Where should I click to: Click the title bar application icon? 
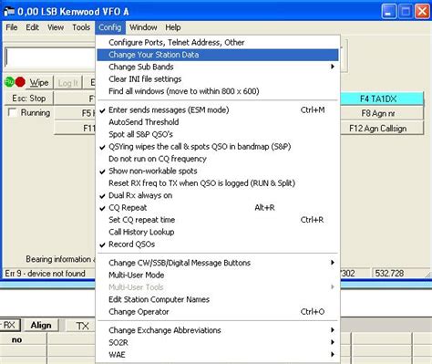(9, 12)
